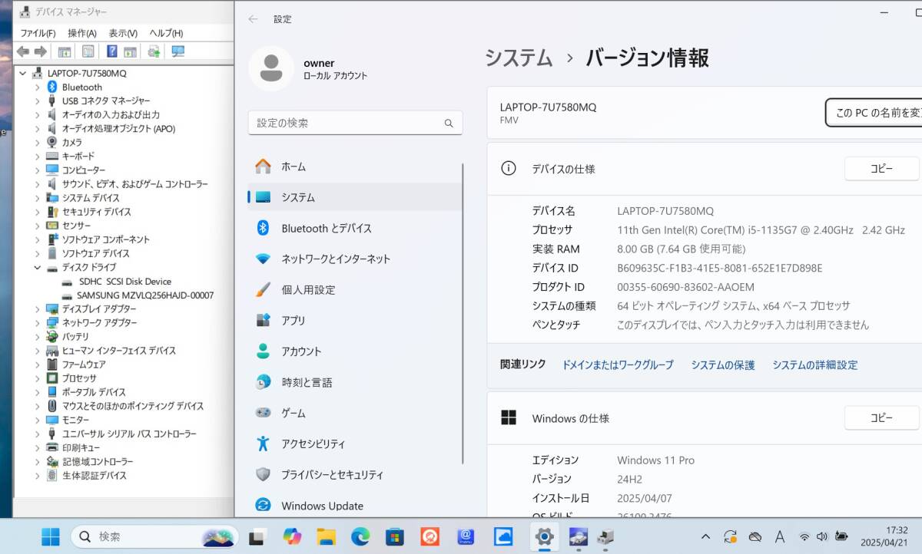Screen dimensions: 922x554
Task: Open the ファイル(F) menu
Action: click(38, 33)
